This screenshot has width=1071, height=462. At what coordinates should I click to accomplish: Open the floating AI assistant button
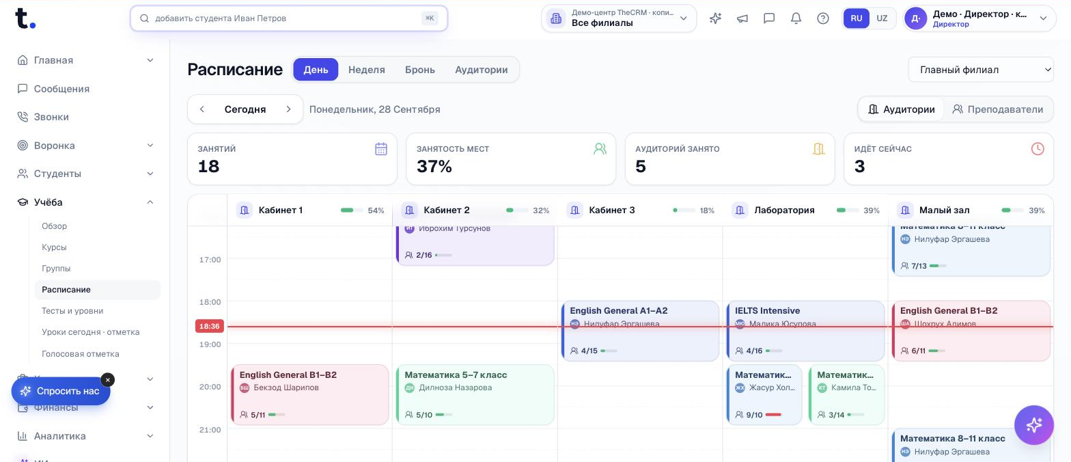[1033, 425]
